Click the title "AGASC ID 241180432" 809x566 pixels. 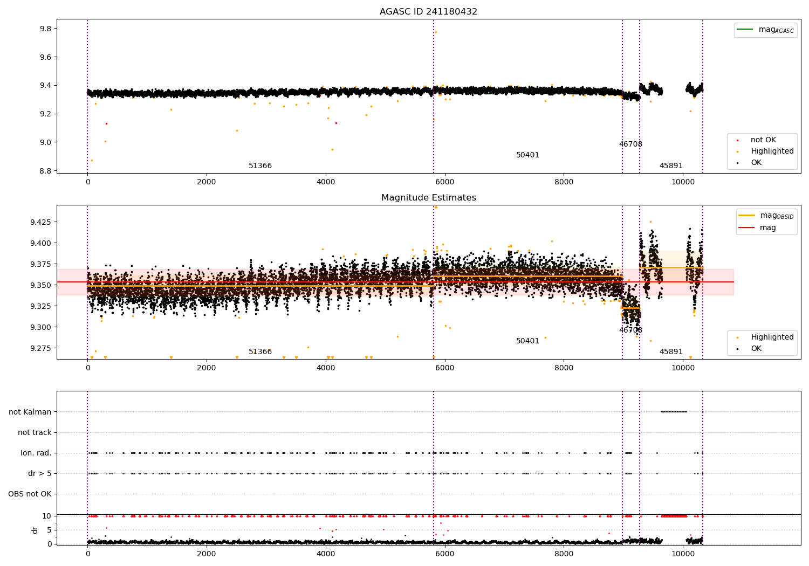coord(428,12)
